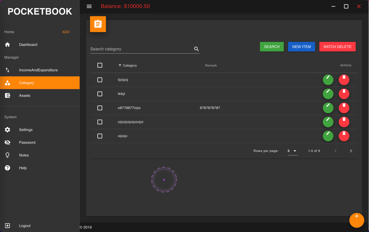The height and width of the screenshot is (232, 369).
Task: Open Dashboard from the sidebar
Action: pos(28,45)
